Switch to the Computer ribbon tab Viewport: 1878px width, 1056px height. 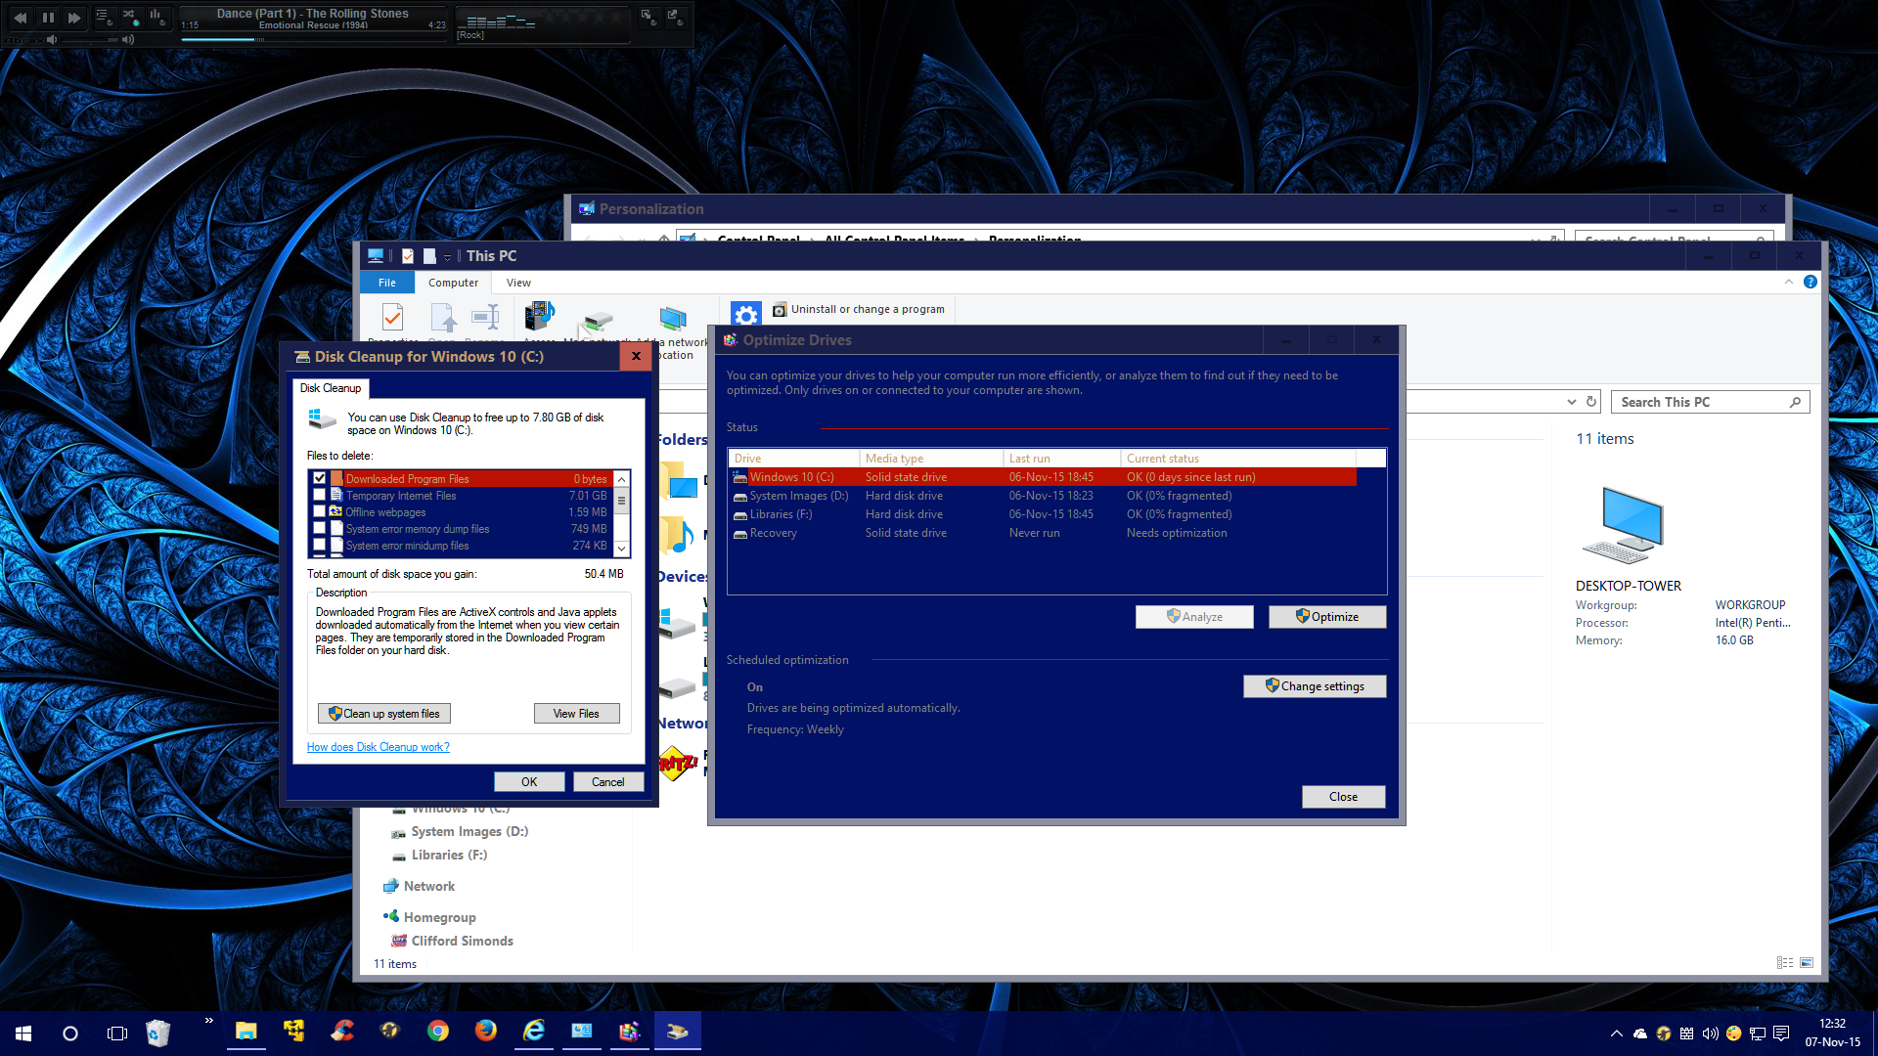tap(453, 283)
